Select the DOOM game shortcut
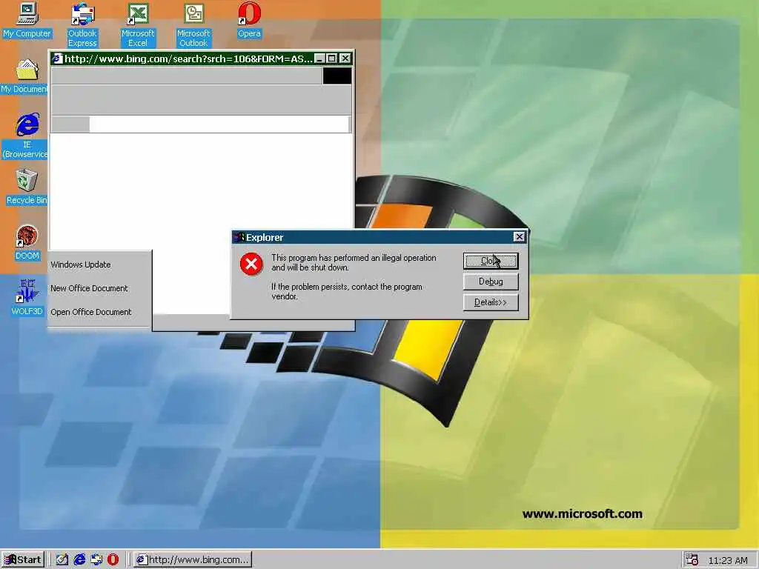759x569 pixels. coord(27,242)
